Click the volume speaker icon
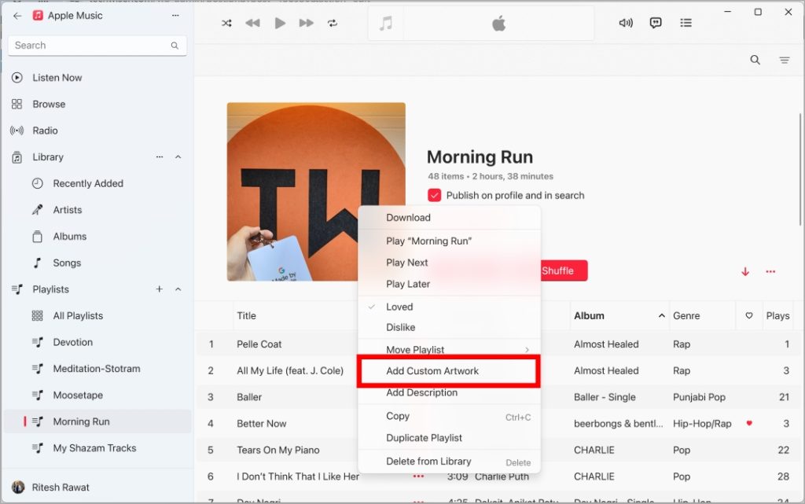The width and height of the screenshot is (805, 504). click(626, 23)
